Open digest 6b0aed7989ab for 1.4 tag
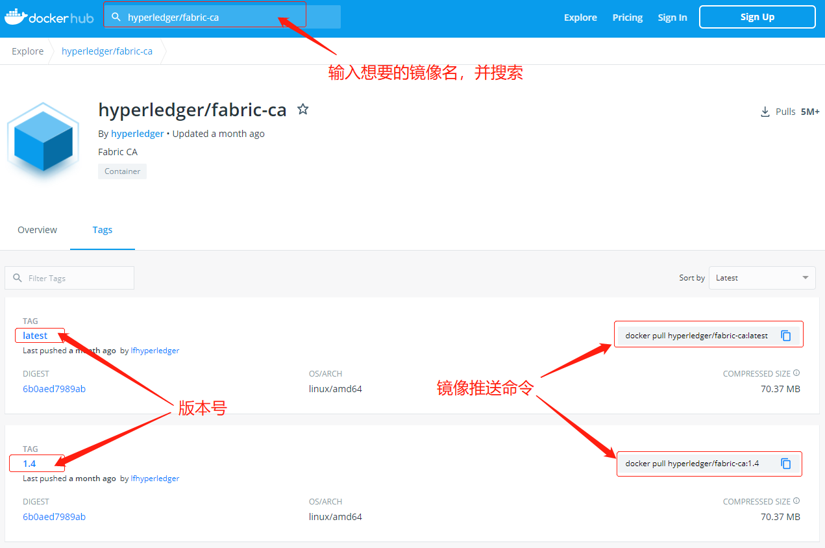The height and width of the screenshot is (548, 825). [x=54, y=517]
